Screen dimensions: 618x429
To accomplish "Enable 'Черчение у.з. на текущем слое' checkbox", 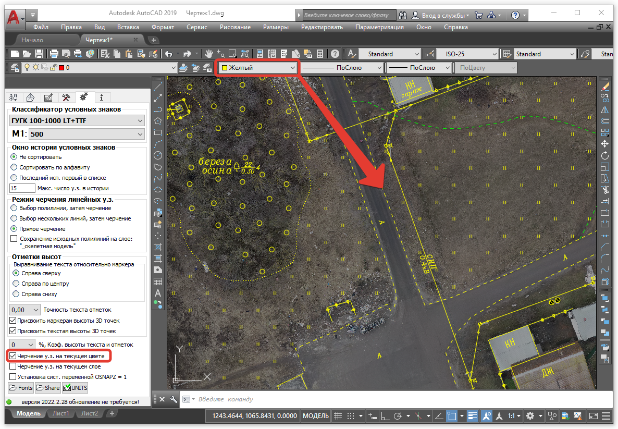I will click(x=14, y=366).
